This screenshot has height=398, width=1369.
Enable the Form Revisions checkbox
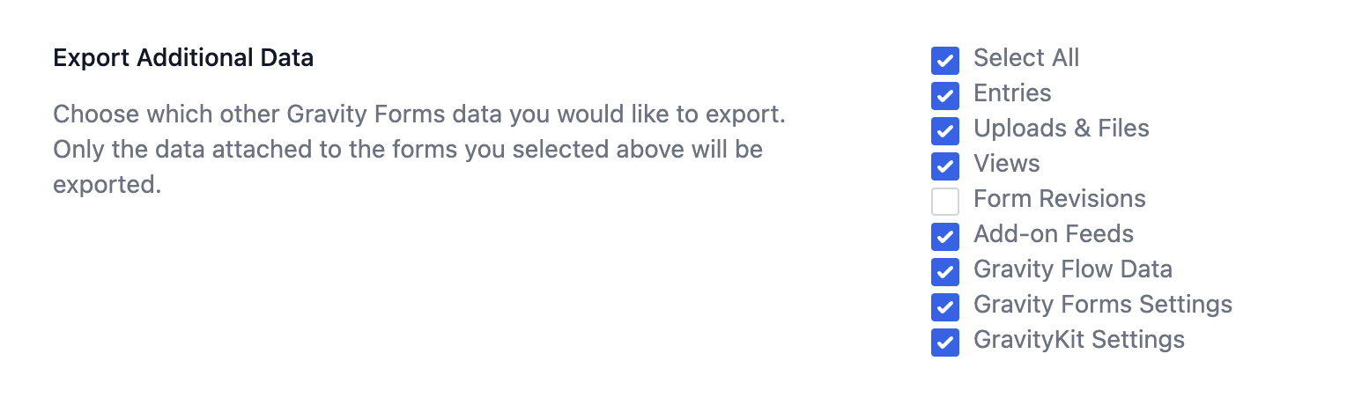944,202
